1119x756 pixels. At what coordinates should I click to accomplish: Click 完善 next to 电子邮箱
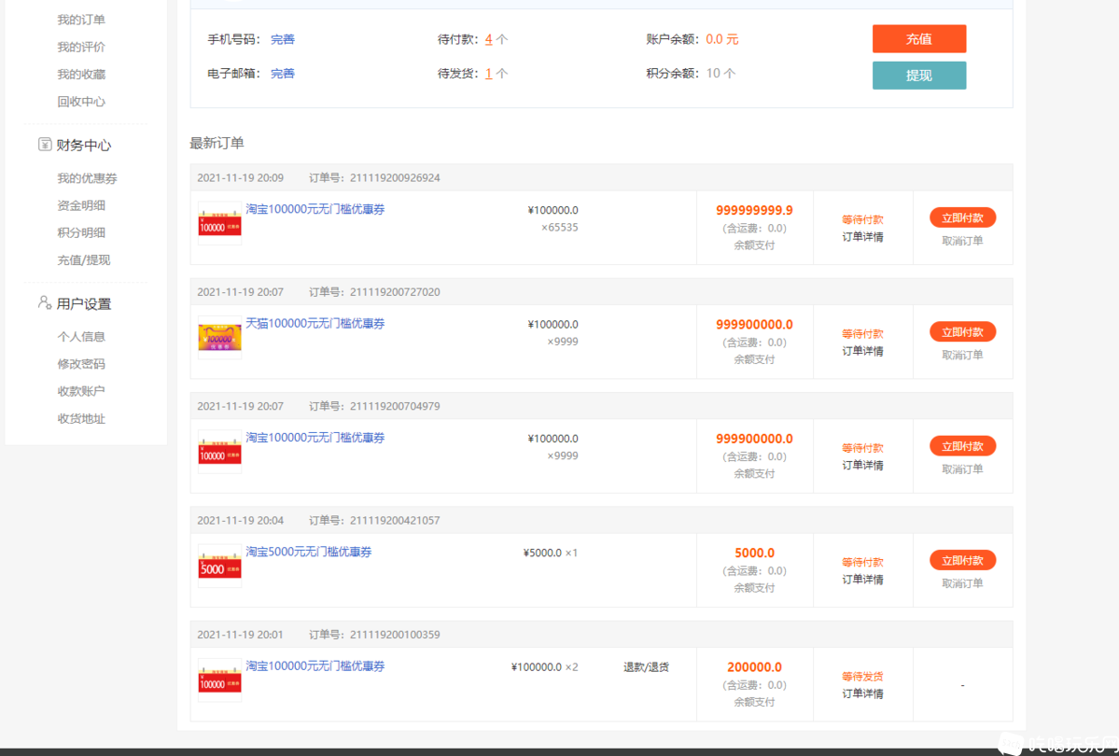coord(283,74)
